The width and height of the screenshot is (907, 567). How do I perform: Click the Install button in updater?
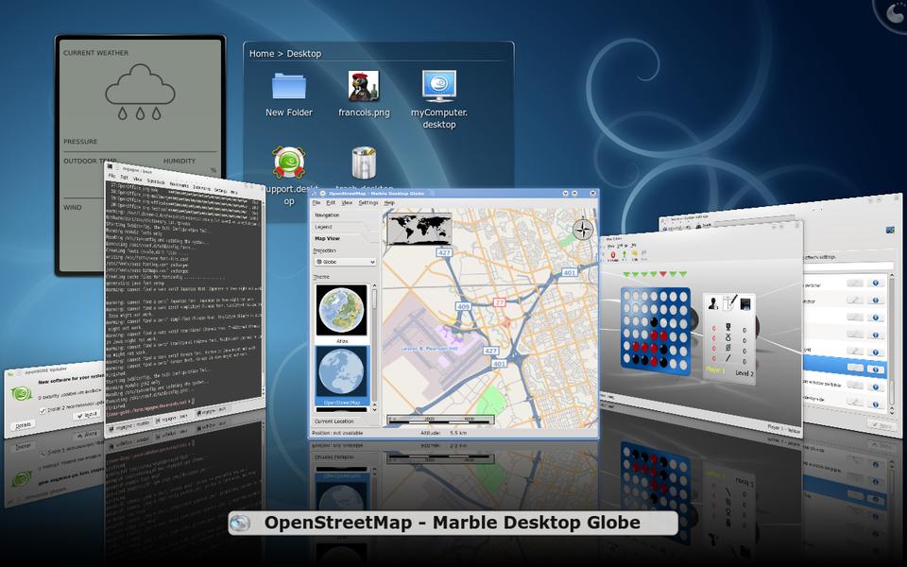click(x=88, y=415)
